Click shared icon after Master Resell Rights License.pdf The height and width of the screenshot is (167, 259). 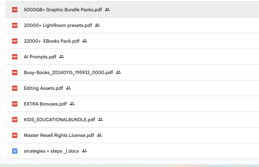click(99, 135)
